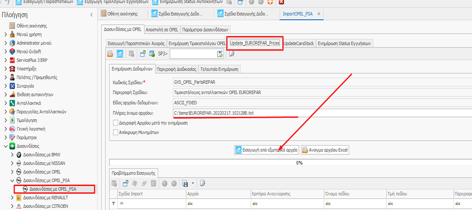This screenshot has height=210, width=472.
Task: Click the filter funnel icon in the grid row
Action: (114, 203)
